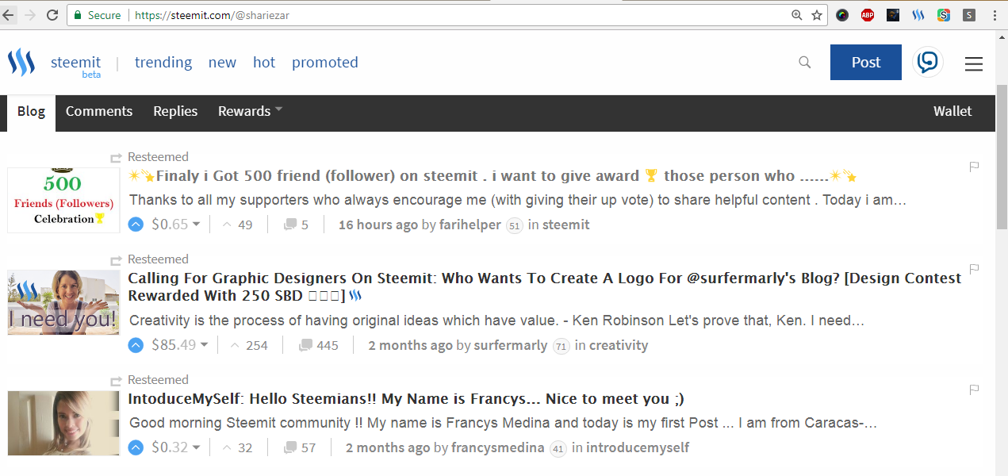This screenshot has height=476, width=1008.
Task: Open the search magnifier icon
Action: pos(805,63)
